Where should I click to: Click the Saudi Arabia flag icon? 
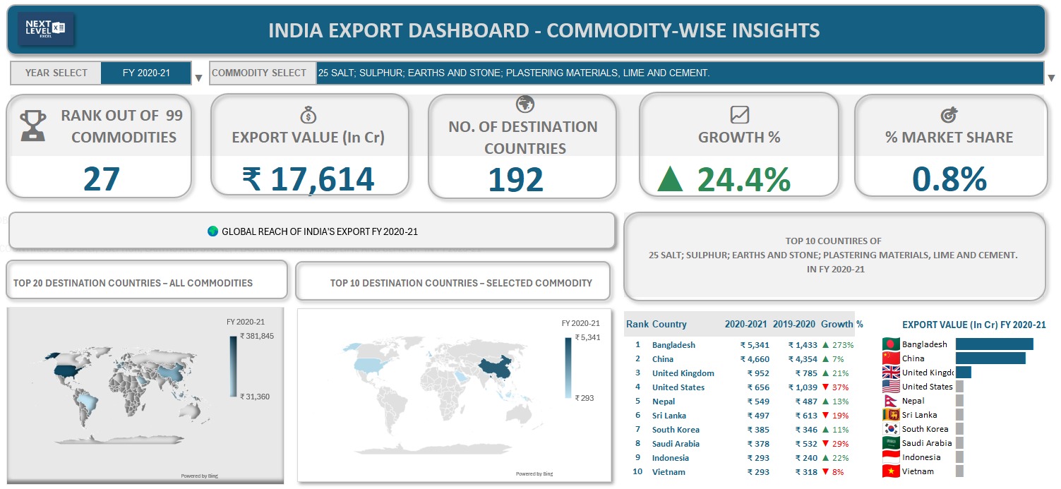pos(891,443)
